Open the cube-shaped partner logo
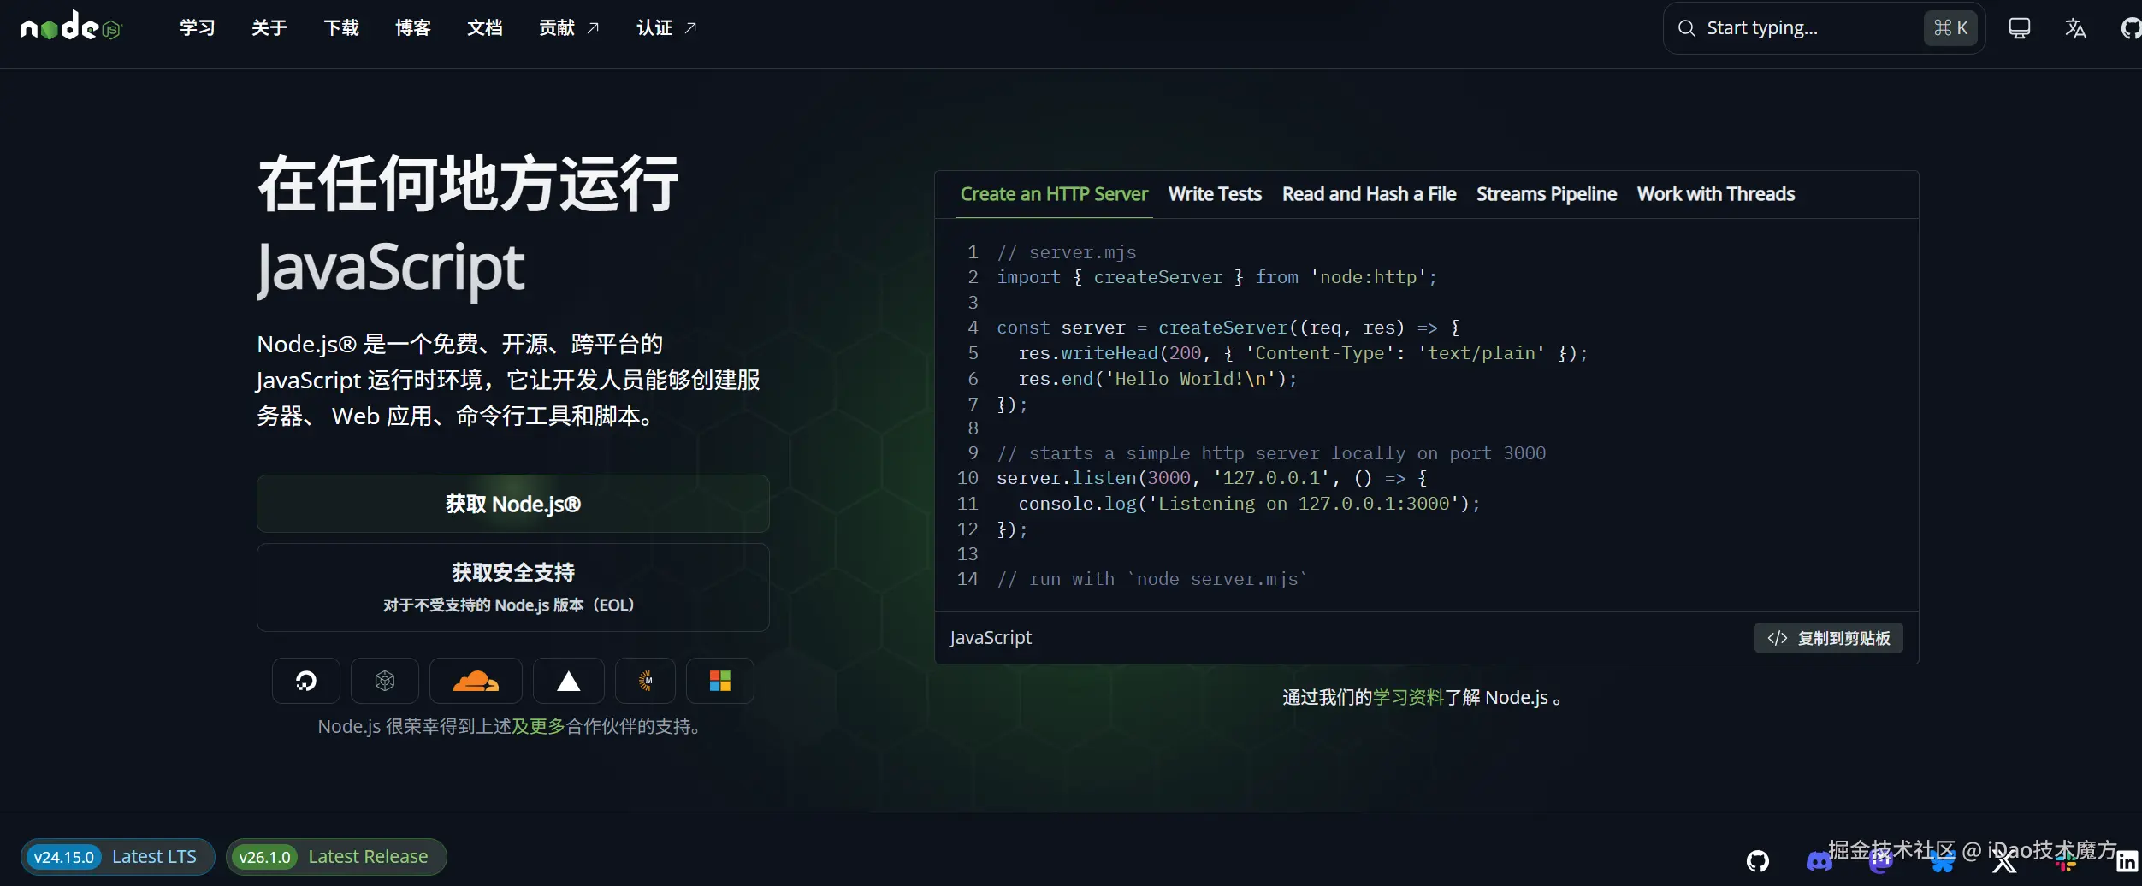This screenshot has height=886, width=2142. pyautogui.click(x=385, y=681)
